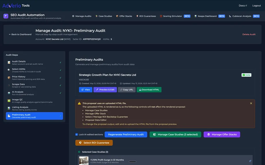This screenshot has width=265, height=165.
Task: Click the purple SEO Audit Automation icon
Action: tap(6, 16)
